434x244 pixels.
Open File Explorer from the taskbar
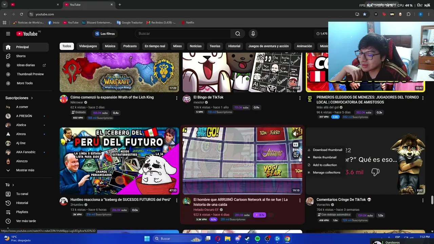(x=228, y=239)
